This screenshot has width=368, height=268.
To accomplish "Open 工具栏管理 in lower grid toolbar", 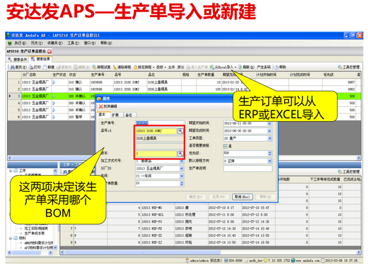I will coord(349,171).
